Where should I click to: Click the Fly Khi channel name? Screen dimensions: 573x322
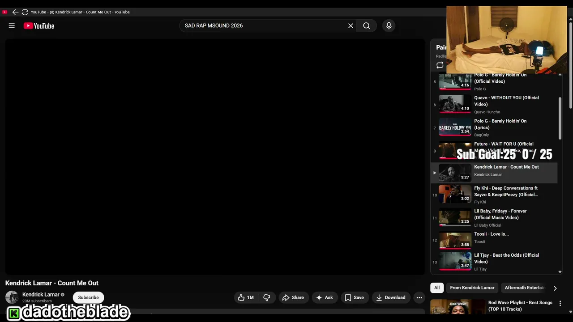(x=480, y=202)
